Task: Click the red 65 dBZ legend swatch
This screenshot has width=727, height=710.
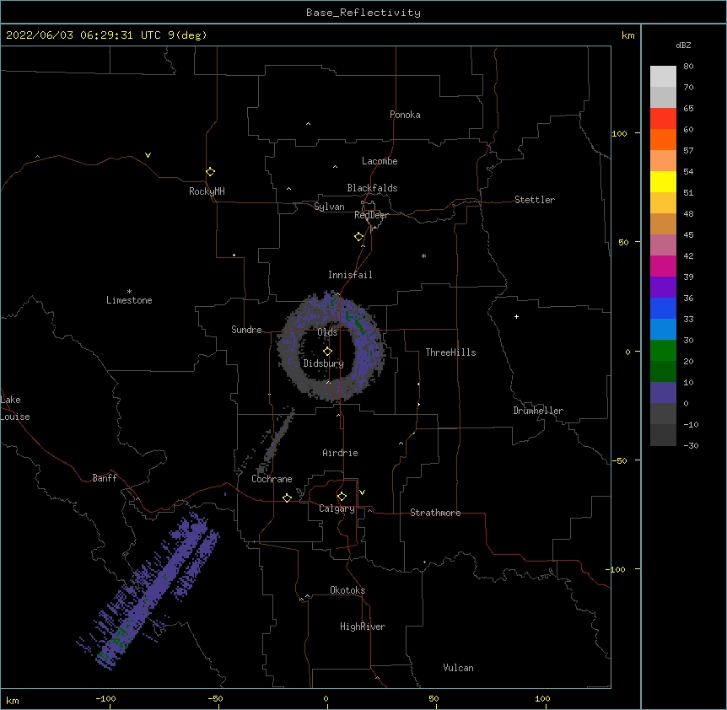Action: tap(663, 118)
